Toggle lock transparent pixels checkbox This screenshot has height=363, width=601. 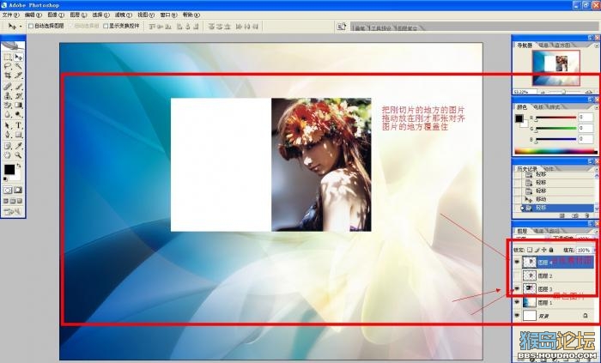coord(530,250)
